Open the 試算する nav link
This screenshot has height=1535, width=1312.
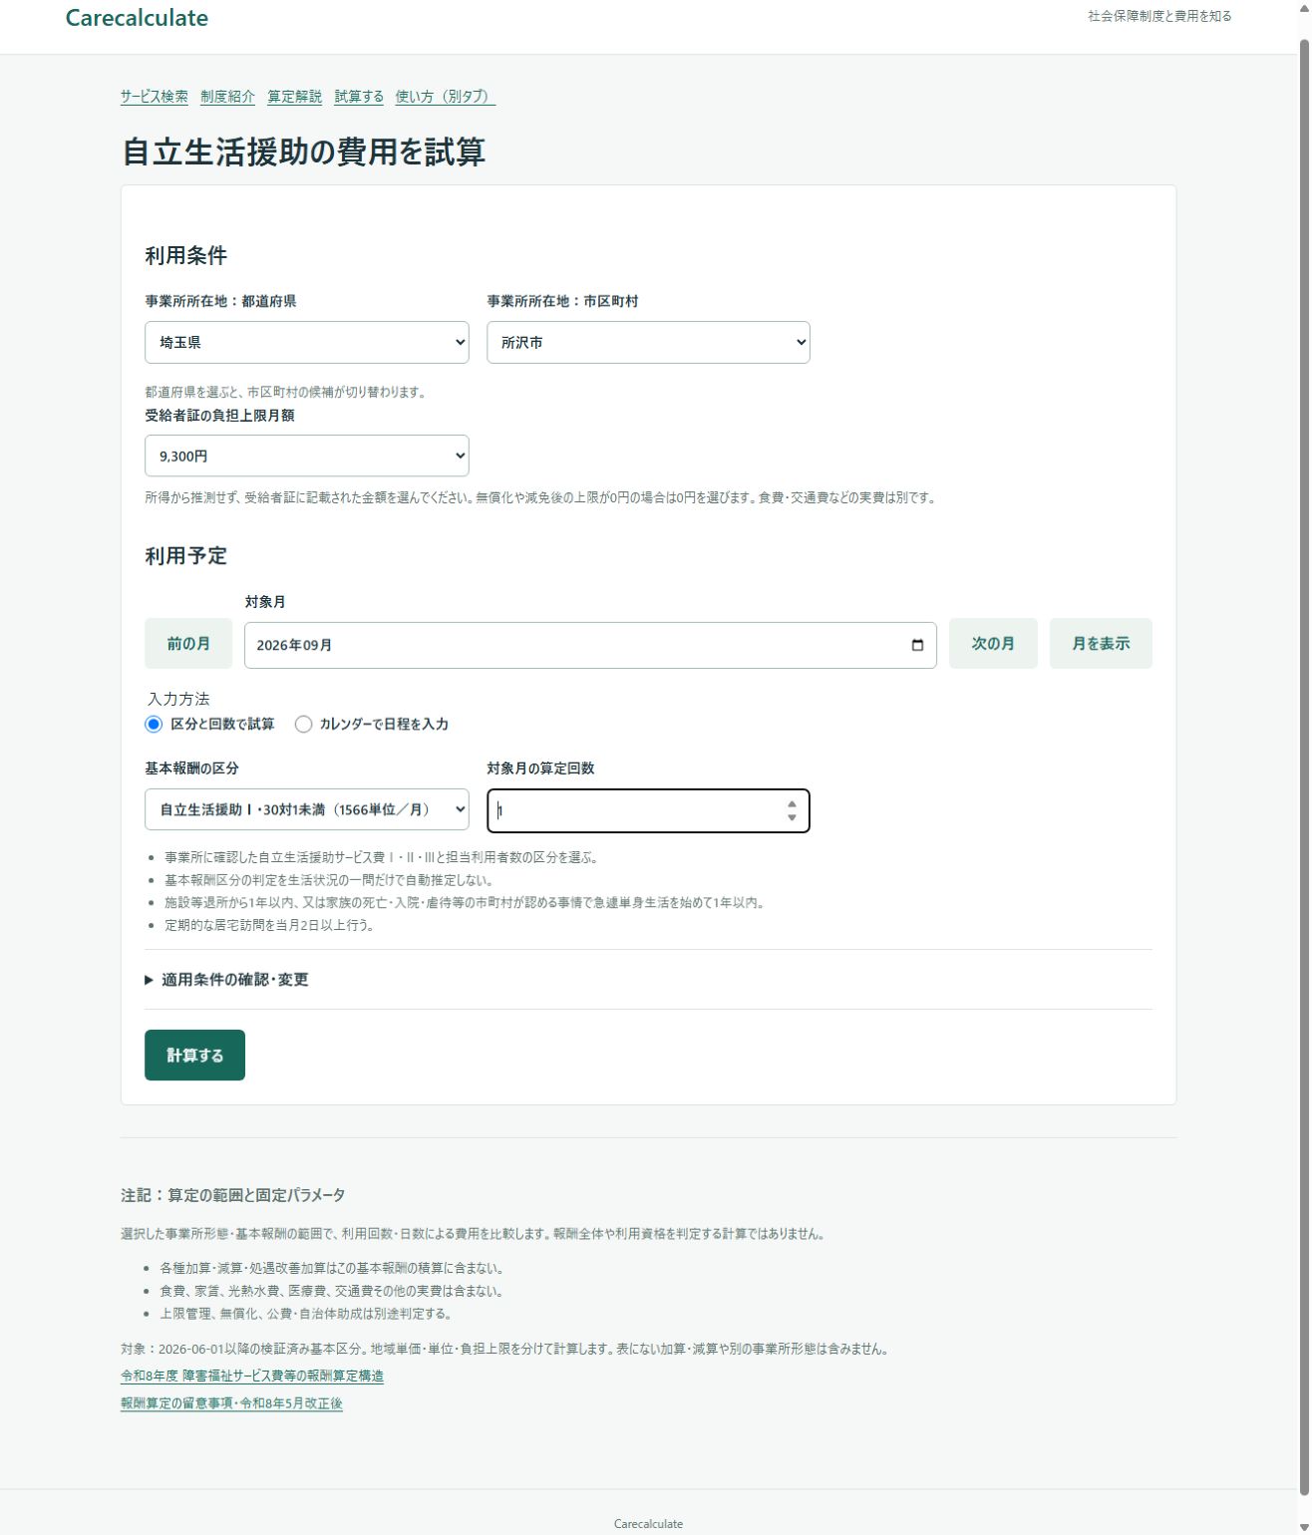(x=359, y=97)
